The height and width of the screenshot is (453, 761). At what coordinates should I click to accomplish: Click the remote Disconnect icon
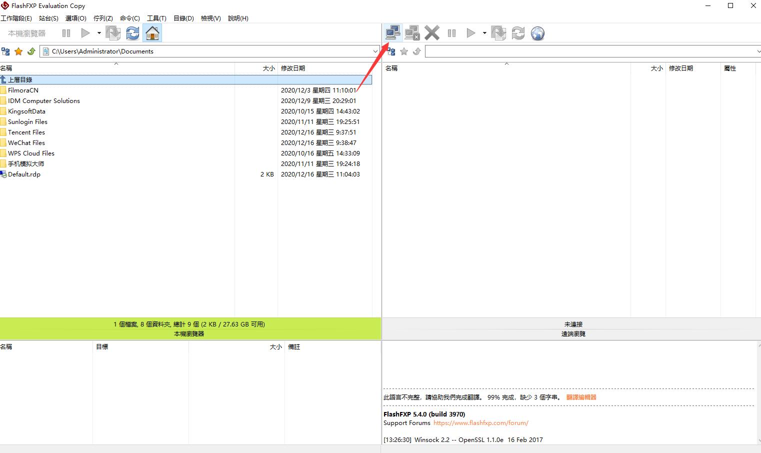tap(412, 33)
